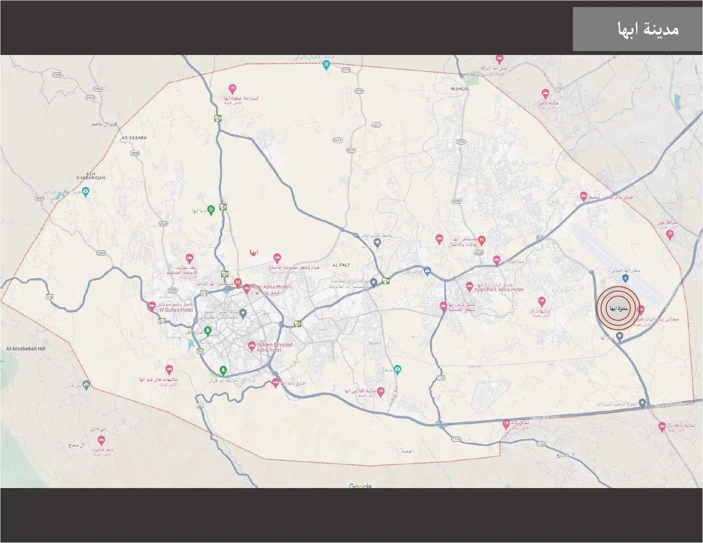The image size is (703, 543).
Task: Click the Golden Elmidiaf Abha hotel pin
Action: 251,345
